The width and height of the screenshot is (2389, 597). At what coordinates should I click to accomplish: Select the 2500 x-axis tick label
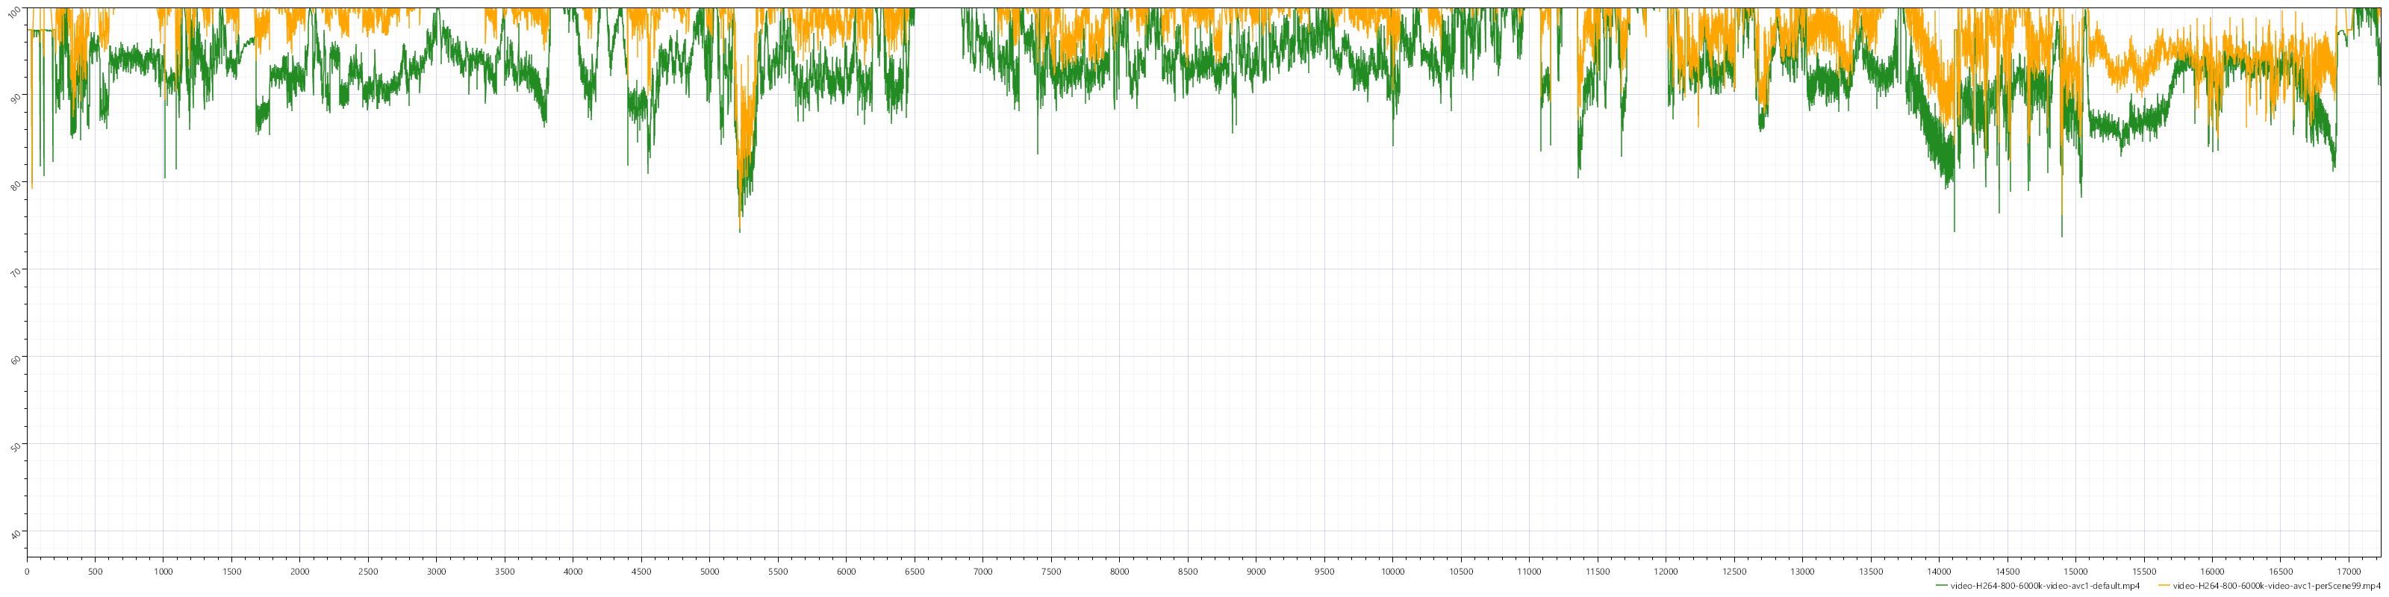368,572
